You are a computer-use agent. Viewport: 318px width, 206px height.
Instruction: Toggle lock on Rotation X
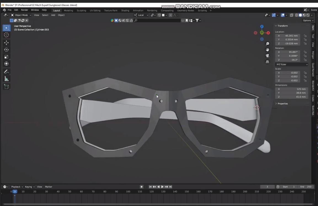tap(305, 52)
